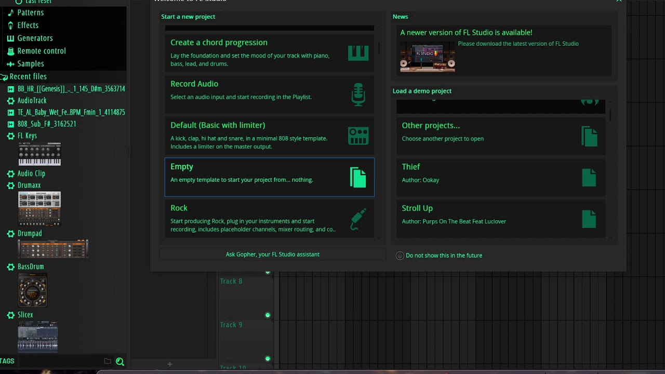
Task: Ask Gopher, the FL Studio assistant
Action: [273, 255]
